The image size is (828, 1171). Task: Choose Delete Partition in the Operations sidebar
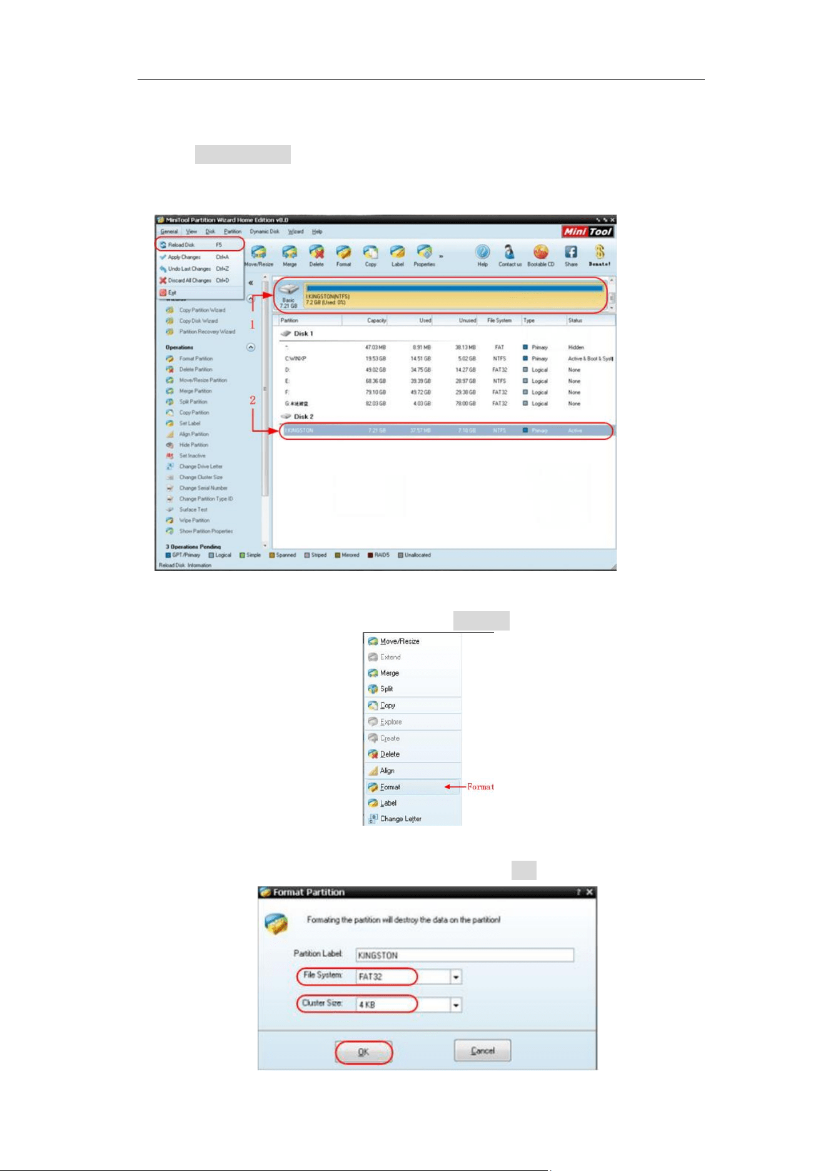pos(189,370)
